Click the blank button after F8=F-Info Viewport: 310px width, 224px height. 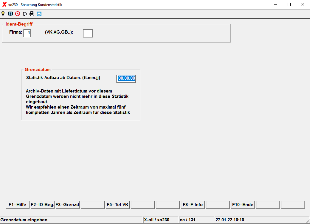tap(218, 205)
